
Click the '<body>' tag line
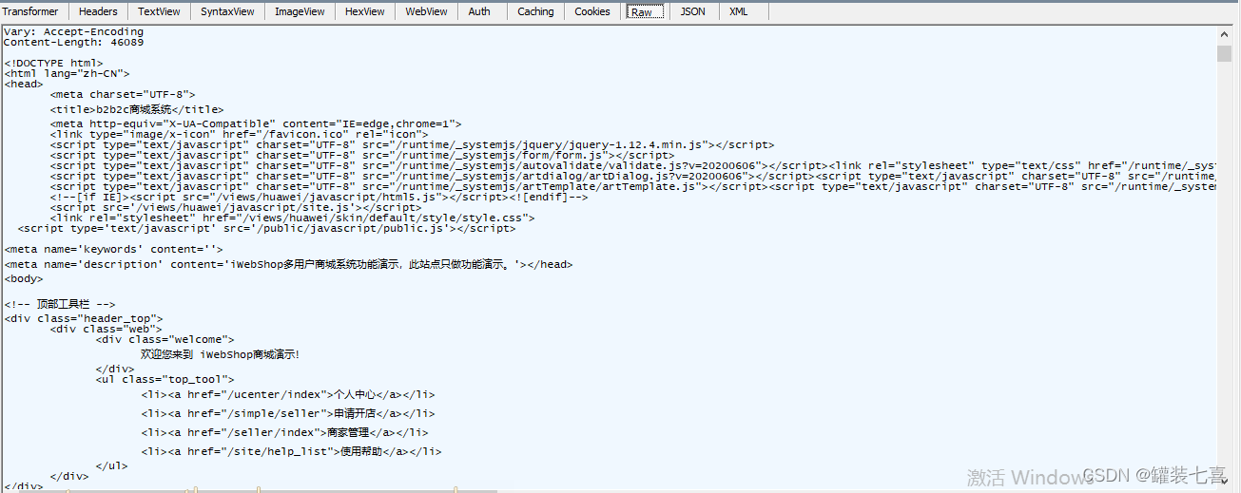click(24, 279)
